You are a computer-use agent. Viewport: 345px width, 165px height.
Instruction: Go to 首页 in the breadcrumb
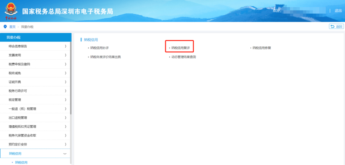pyautogui.click(x=12, y=27)
